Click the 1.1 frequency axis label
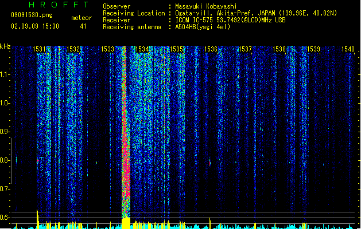This screenshot has width=361, height=229. (5, 74)
